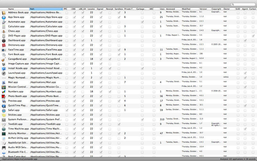This screenshot has width=257, height=161.
Task: Toggle x86_64 checkbox for Mail.app
Action: pyautogui.click(x=83, y=82)
